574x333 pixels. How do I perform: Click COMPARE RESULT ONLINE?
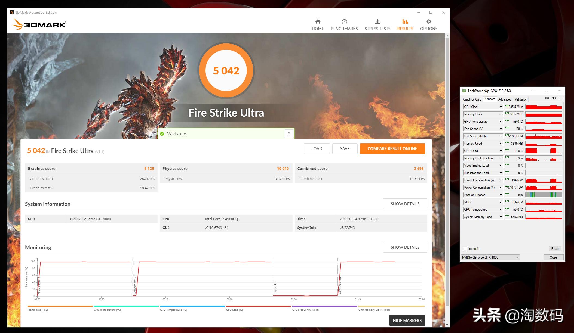pyautogui.click(x=392, y=148)
